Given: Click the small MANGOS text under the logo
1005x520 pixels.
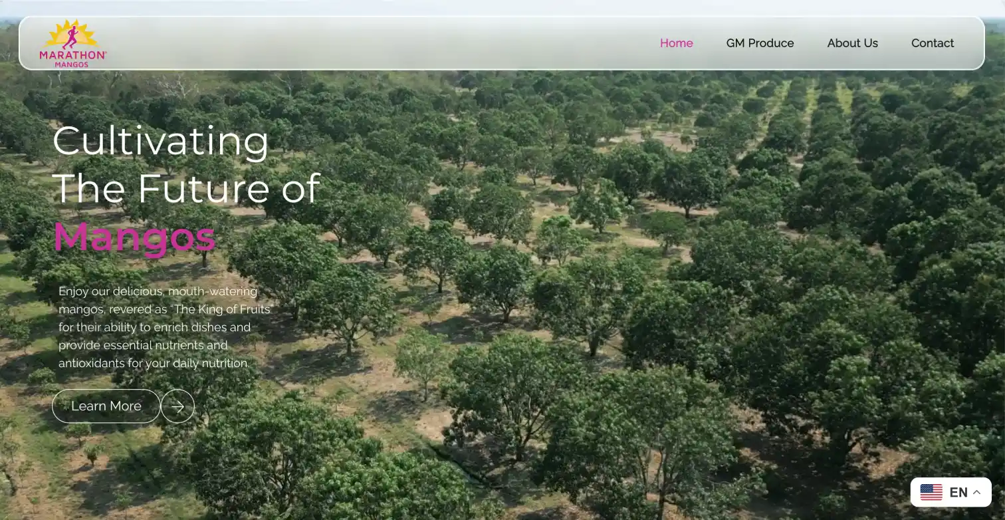Looking at the screenshot, I should pos(72,65).
